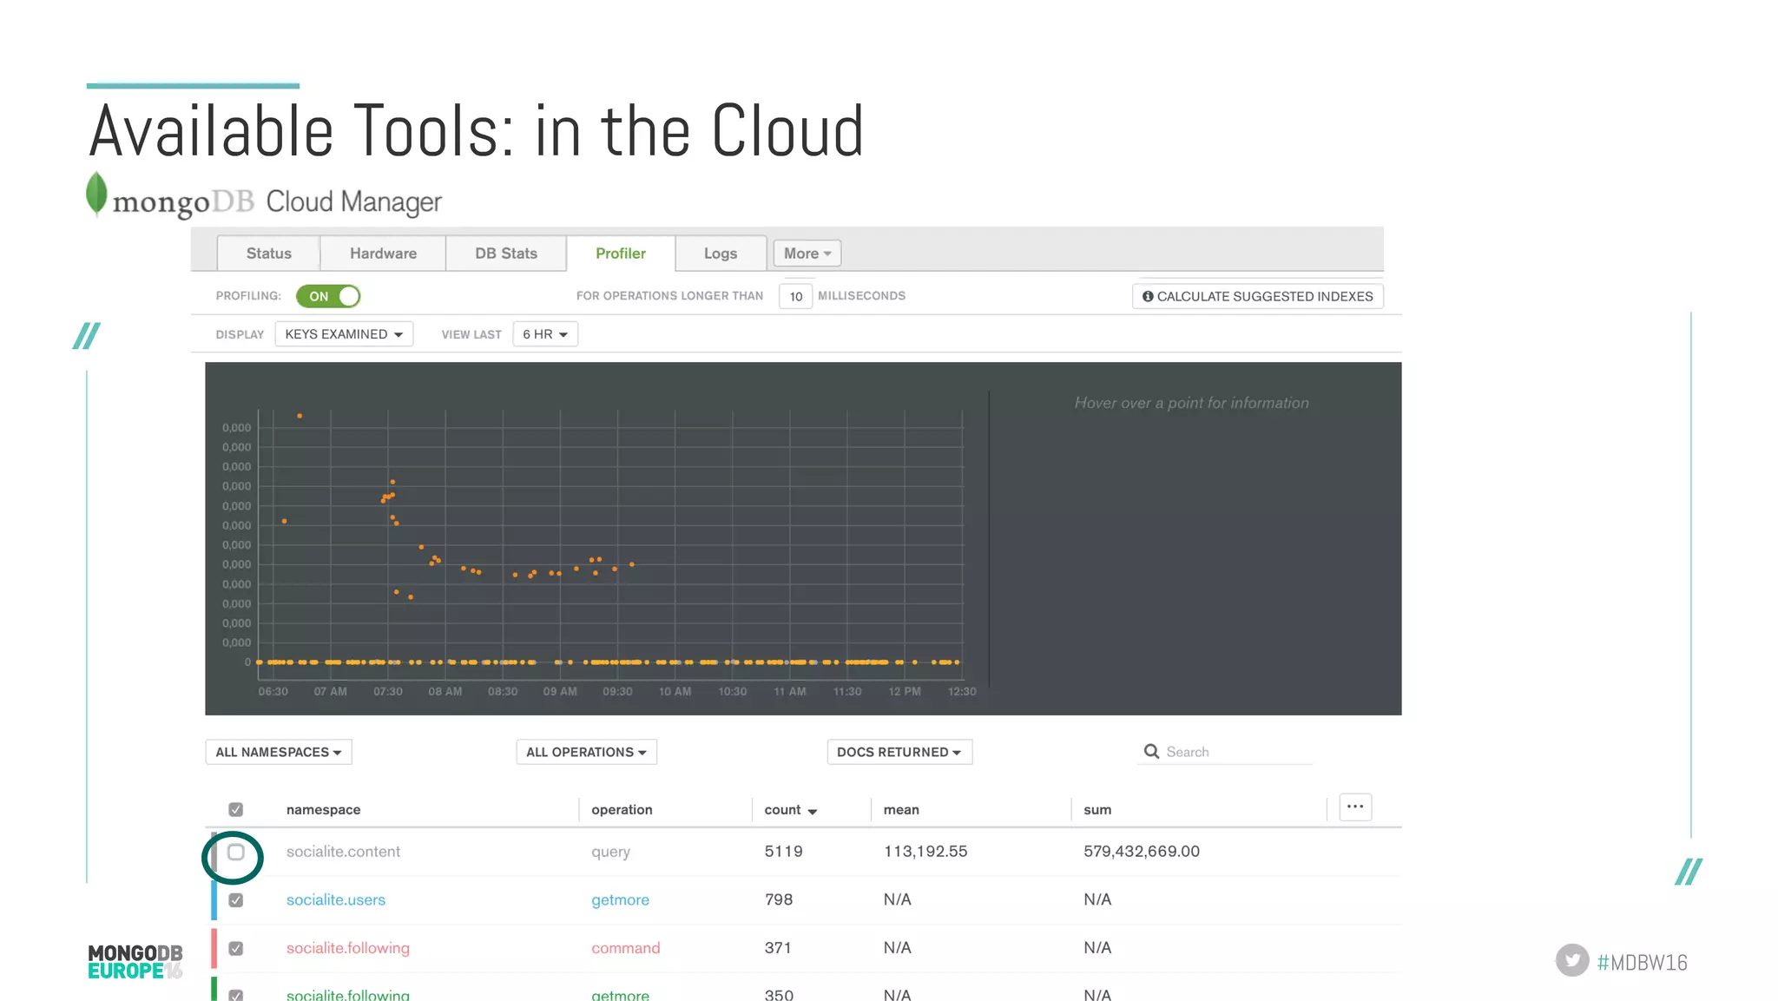The height and width of the screenshot is (1001, 1778).
Task: Click the 09 AM chart axis label
Action: point(560,692)
